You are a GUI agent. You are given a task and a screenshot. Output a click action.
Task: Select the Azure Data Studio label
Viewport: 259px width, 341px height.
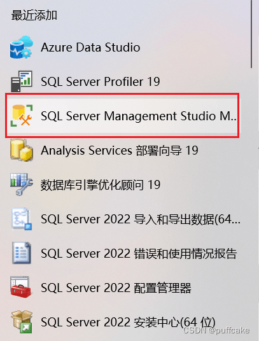tap(90, 47)
